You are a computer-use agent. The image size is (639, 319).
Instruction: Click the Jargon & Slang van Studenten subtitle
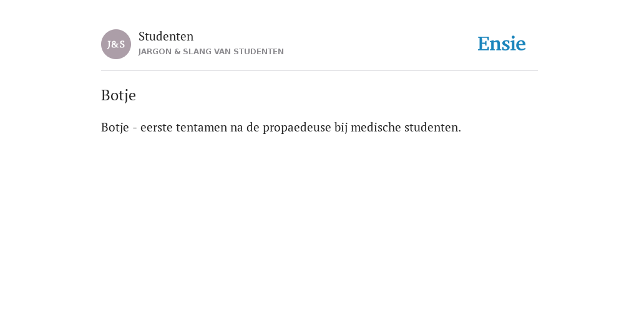point(211,52)
